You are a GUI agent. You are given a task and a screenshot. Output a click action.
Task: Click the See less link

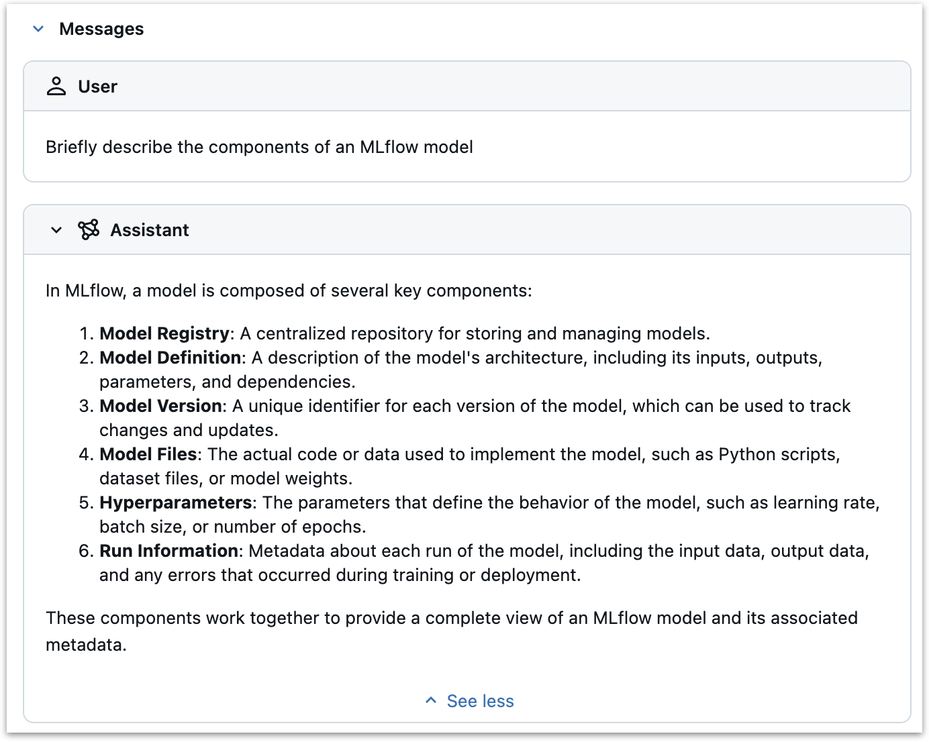point(480,701)
